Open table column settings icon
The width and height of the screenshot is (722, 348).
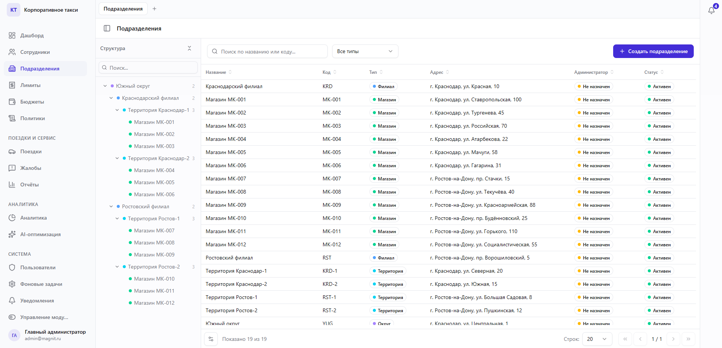[211, 339]
